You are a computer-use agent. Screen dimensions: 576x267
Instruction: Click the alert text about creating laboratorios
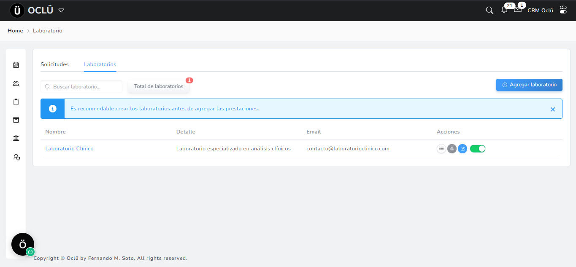[x=165, y=109]
